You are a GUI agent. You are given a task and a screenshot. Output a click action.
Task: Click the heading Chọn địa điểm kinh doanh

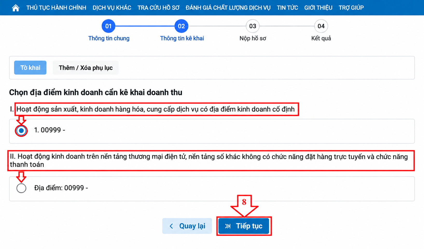coord(96,92)
